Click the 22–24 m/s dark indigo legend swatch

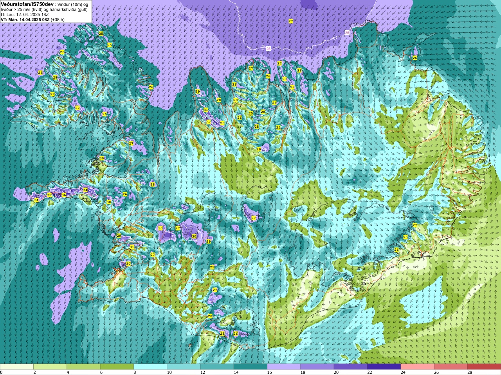point(384,367)
